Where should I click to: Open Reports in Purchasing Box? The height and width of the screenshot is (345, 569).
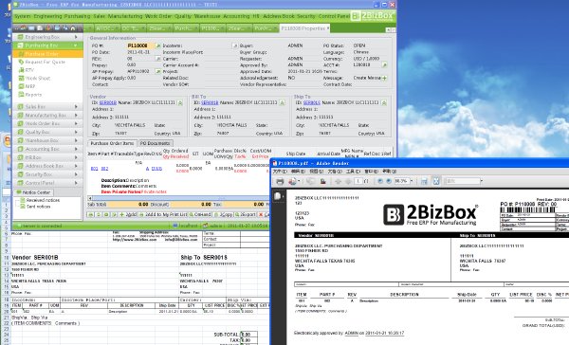coord(33,95)
